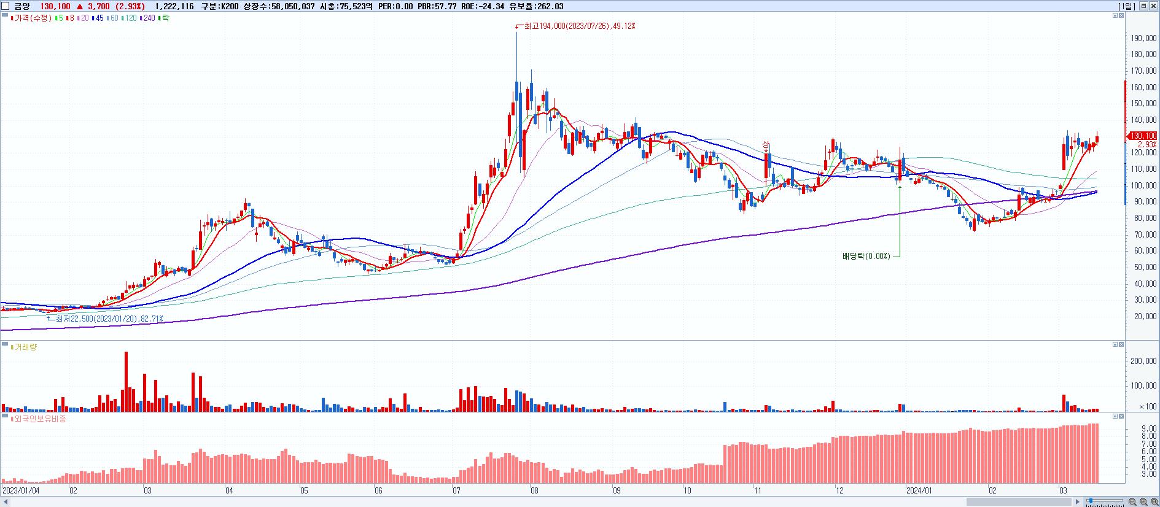Click the 상 upper-limit marker in November
Image resolution: width=1160 pixels, height=507 pixels.
[x=766, y=145]
